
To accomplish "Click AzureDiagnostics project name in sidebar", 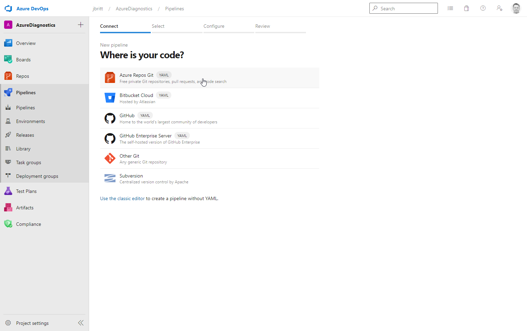I will tap(36, 25).
